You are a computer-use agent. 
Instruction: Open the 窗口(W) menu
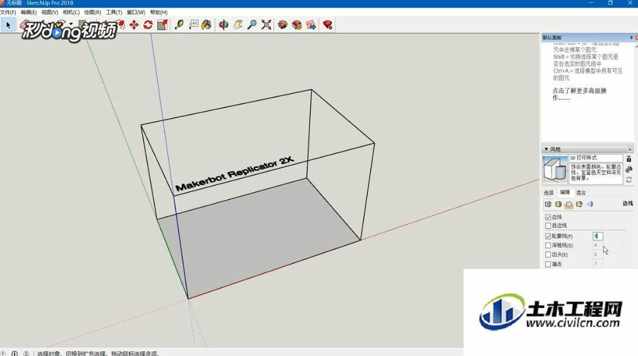point(136,12)
